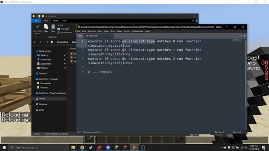This screenshot has width=269, height=151.
Task: Click the microphone icon in system tray
Action: (x=229, y=147)
